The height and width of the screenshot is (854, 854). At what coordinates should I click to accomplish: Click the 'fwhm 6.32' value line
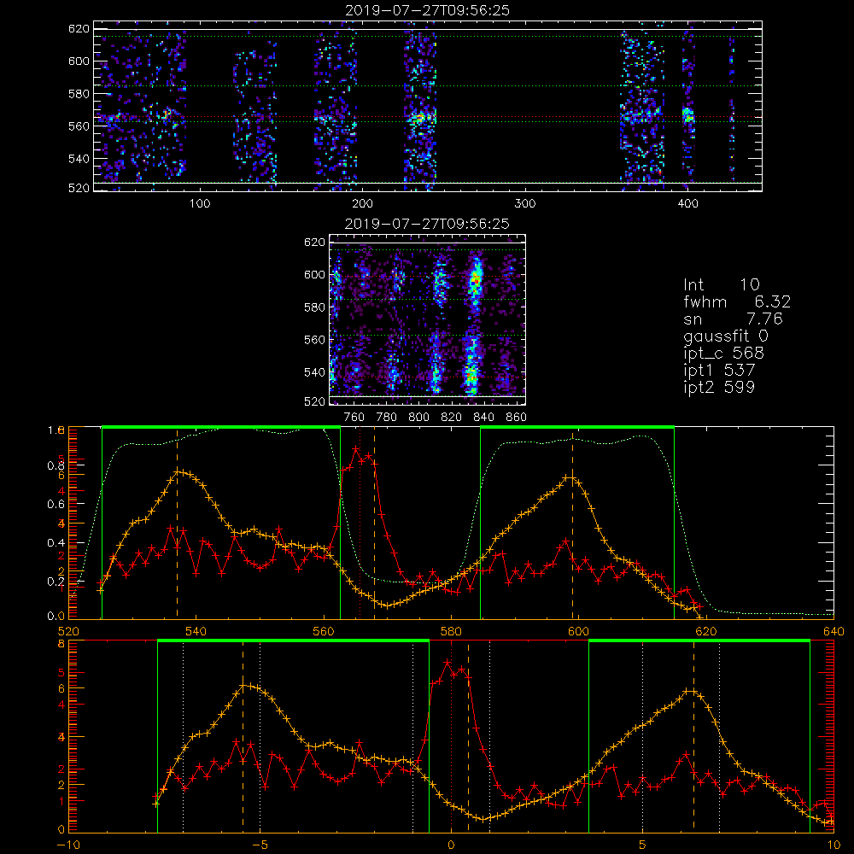[737, 301]
